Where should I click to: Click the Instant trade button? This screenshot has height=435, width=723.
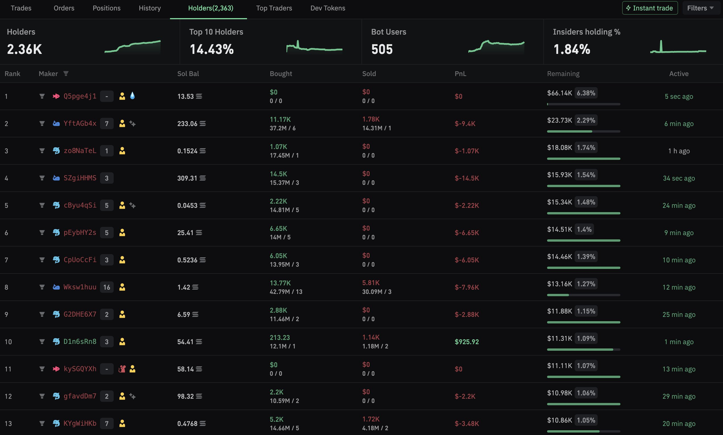650,8
